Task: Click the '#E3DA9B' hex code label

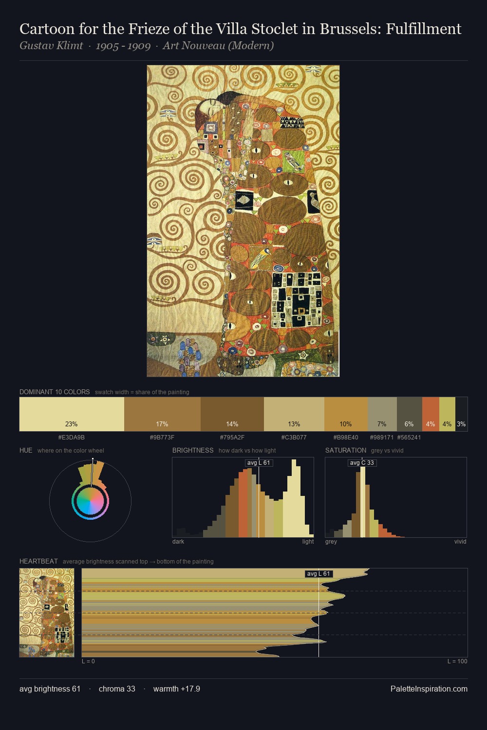Action: point(72,438)
